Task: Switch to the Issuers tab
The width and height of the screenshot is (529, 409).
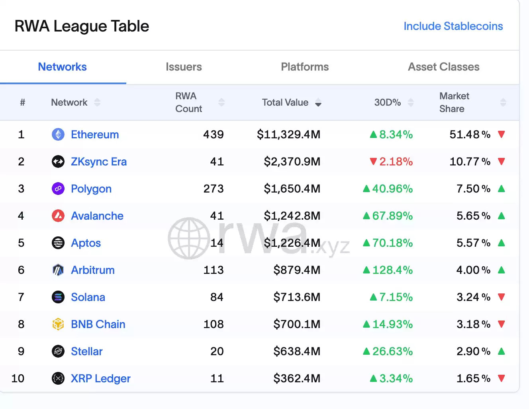Action: click(184, 67)
